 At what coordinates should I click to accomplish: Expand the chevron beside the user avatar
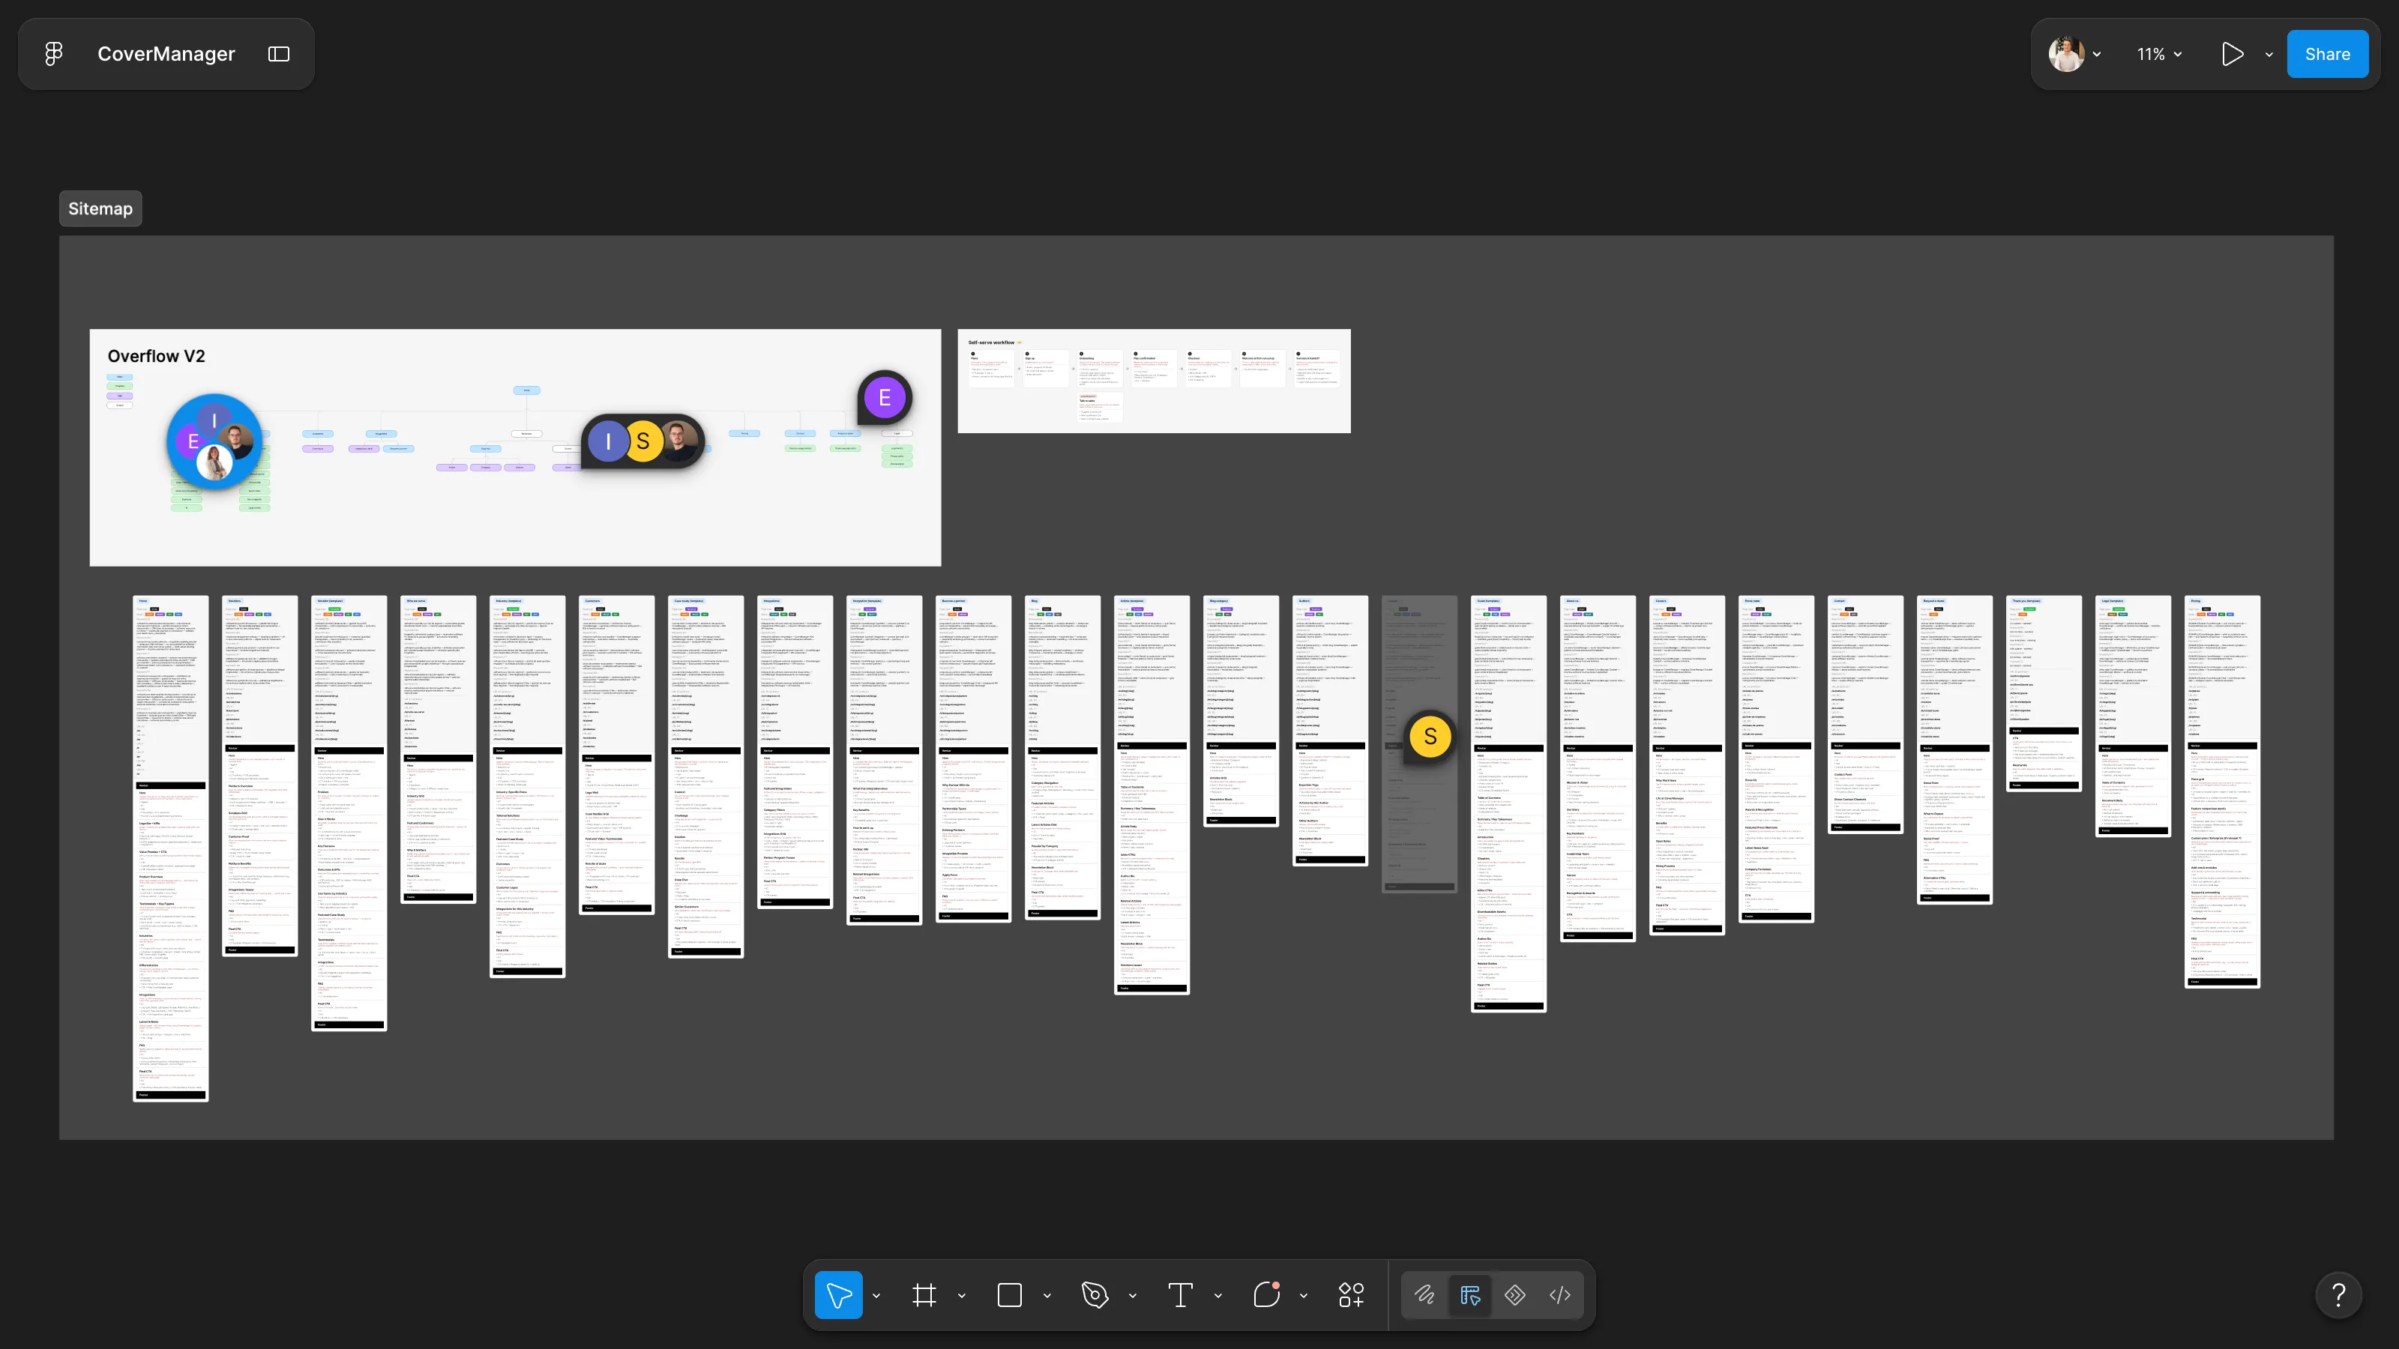tap(2096, 55)
